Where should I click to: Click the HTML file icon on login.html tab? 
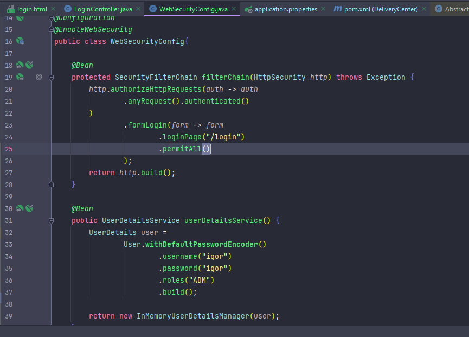(x=11, y=9)
